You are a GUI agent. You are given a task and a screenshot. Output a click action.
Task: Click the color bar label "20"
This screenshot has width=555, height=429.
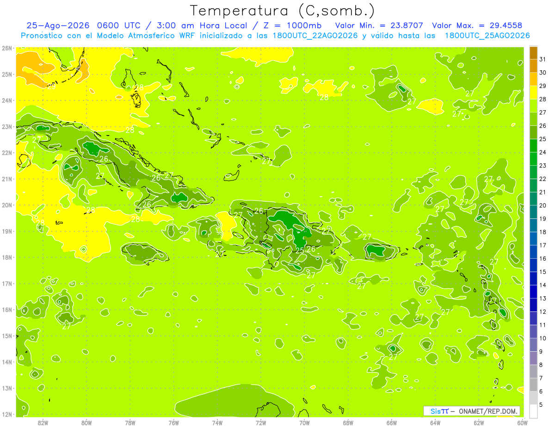coord(543,205)
